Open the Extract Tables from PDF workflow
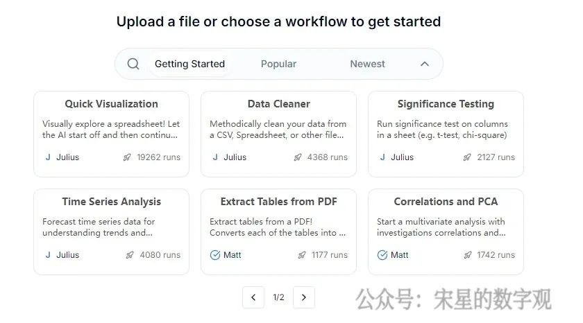This screenshot has height=323, width=583. 278,202
